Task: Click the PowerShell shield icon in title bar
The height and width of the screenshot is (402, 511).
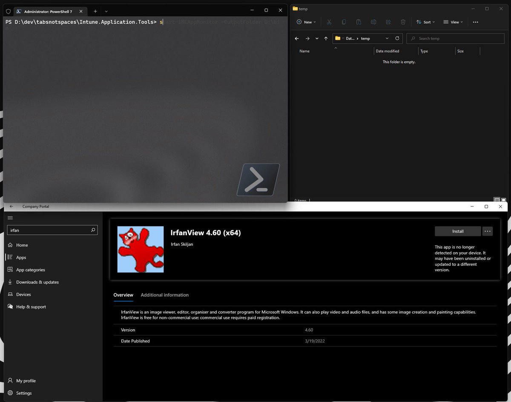Action: coord(8,11)
